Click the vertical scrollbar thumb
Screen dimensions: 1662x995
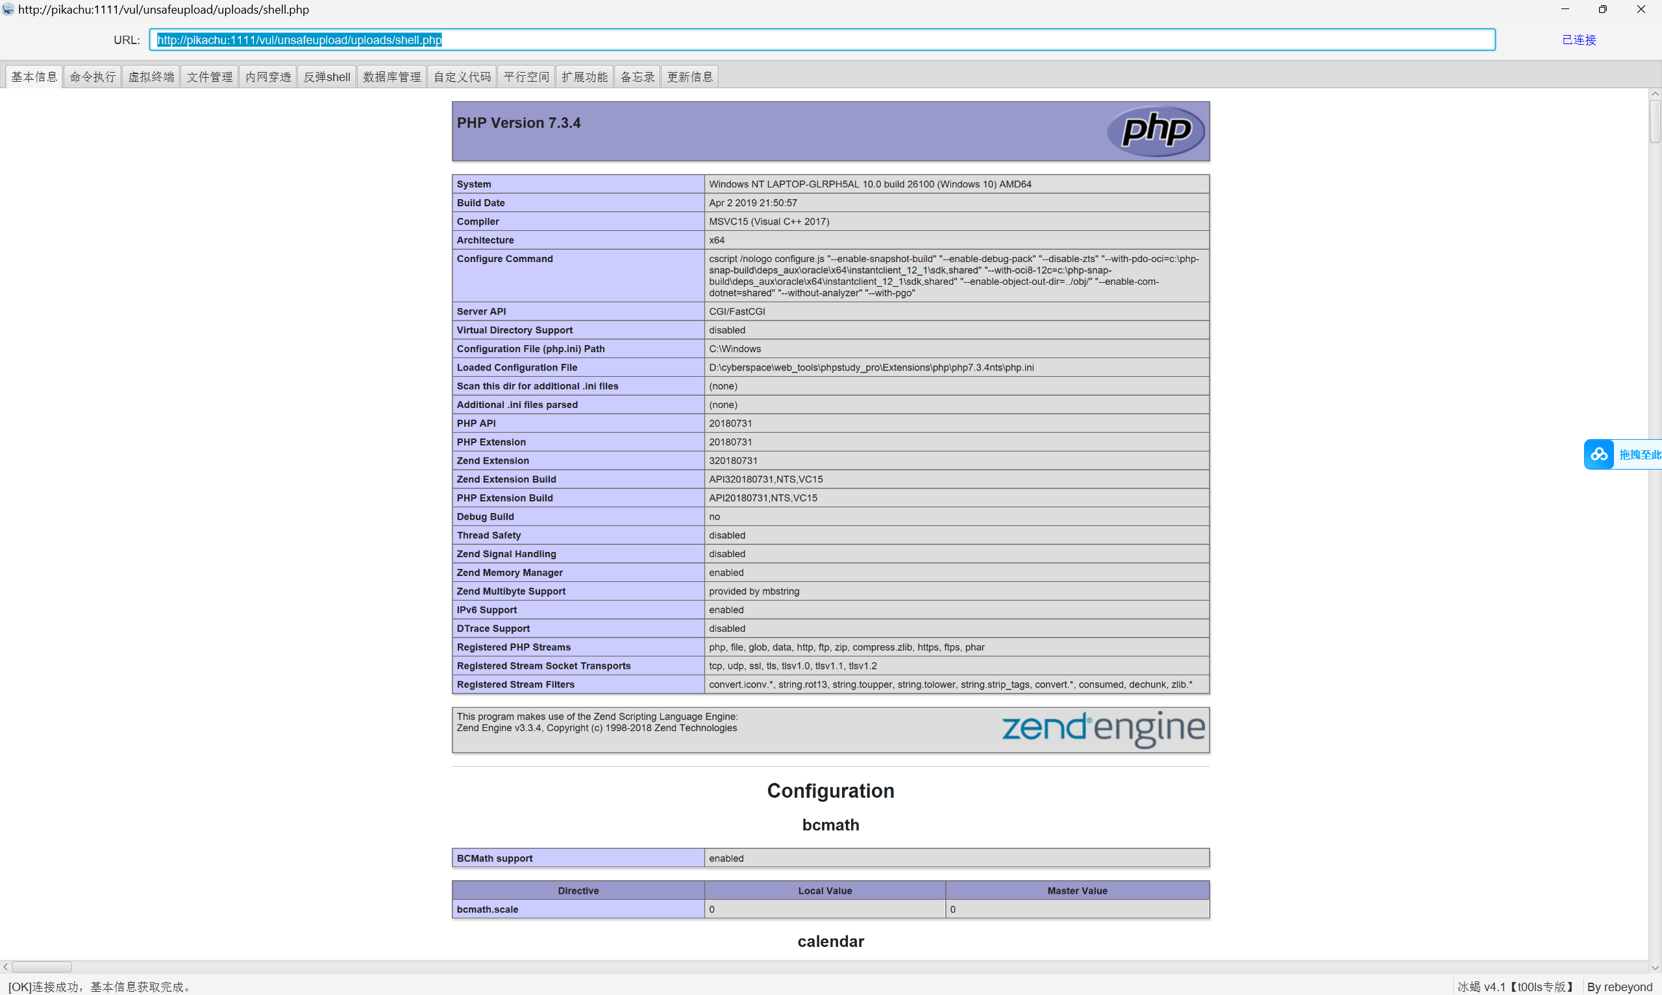(1655, 121)
